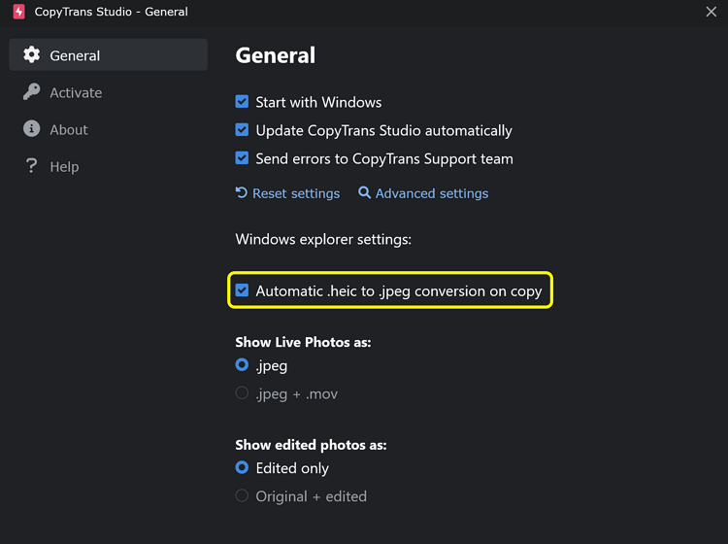
Task: Click the Reset settings link
Action: 296,193
